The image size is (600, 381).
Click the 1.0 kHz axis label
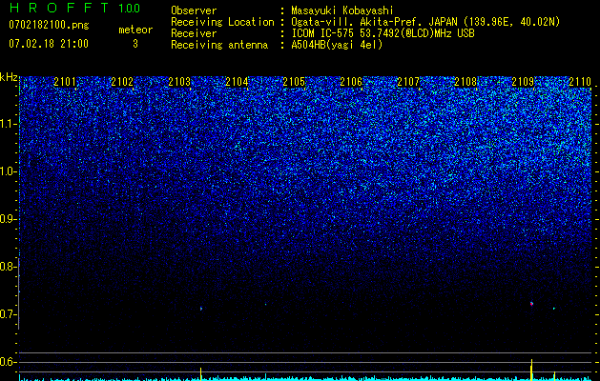8,171
